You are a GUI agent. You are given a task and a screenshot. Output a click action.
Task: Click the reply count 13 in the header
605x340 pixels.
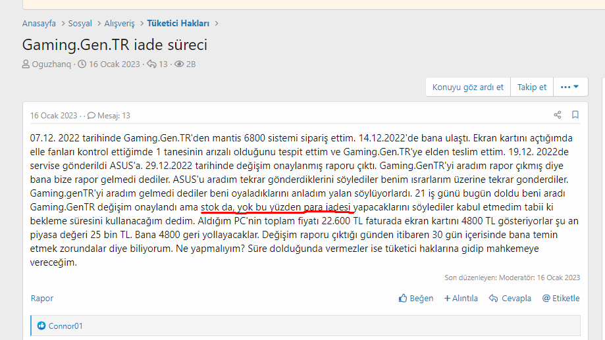click(x=163, y=64)
